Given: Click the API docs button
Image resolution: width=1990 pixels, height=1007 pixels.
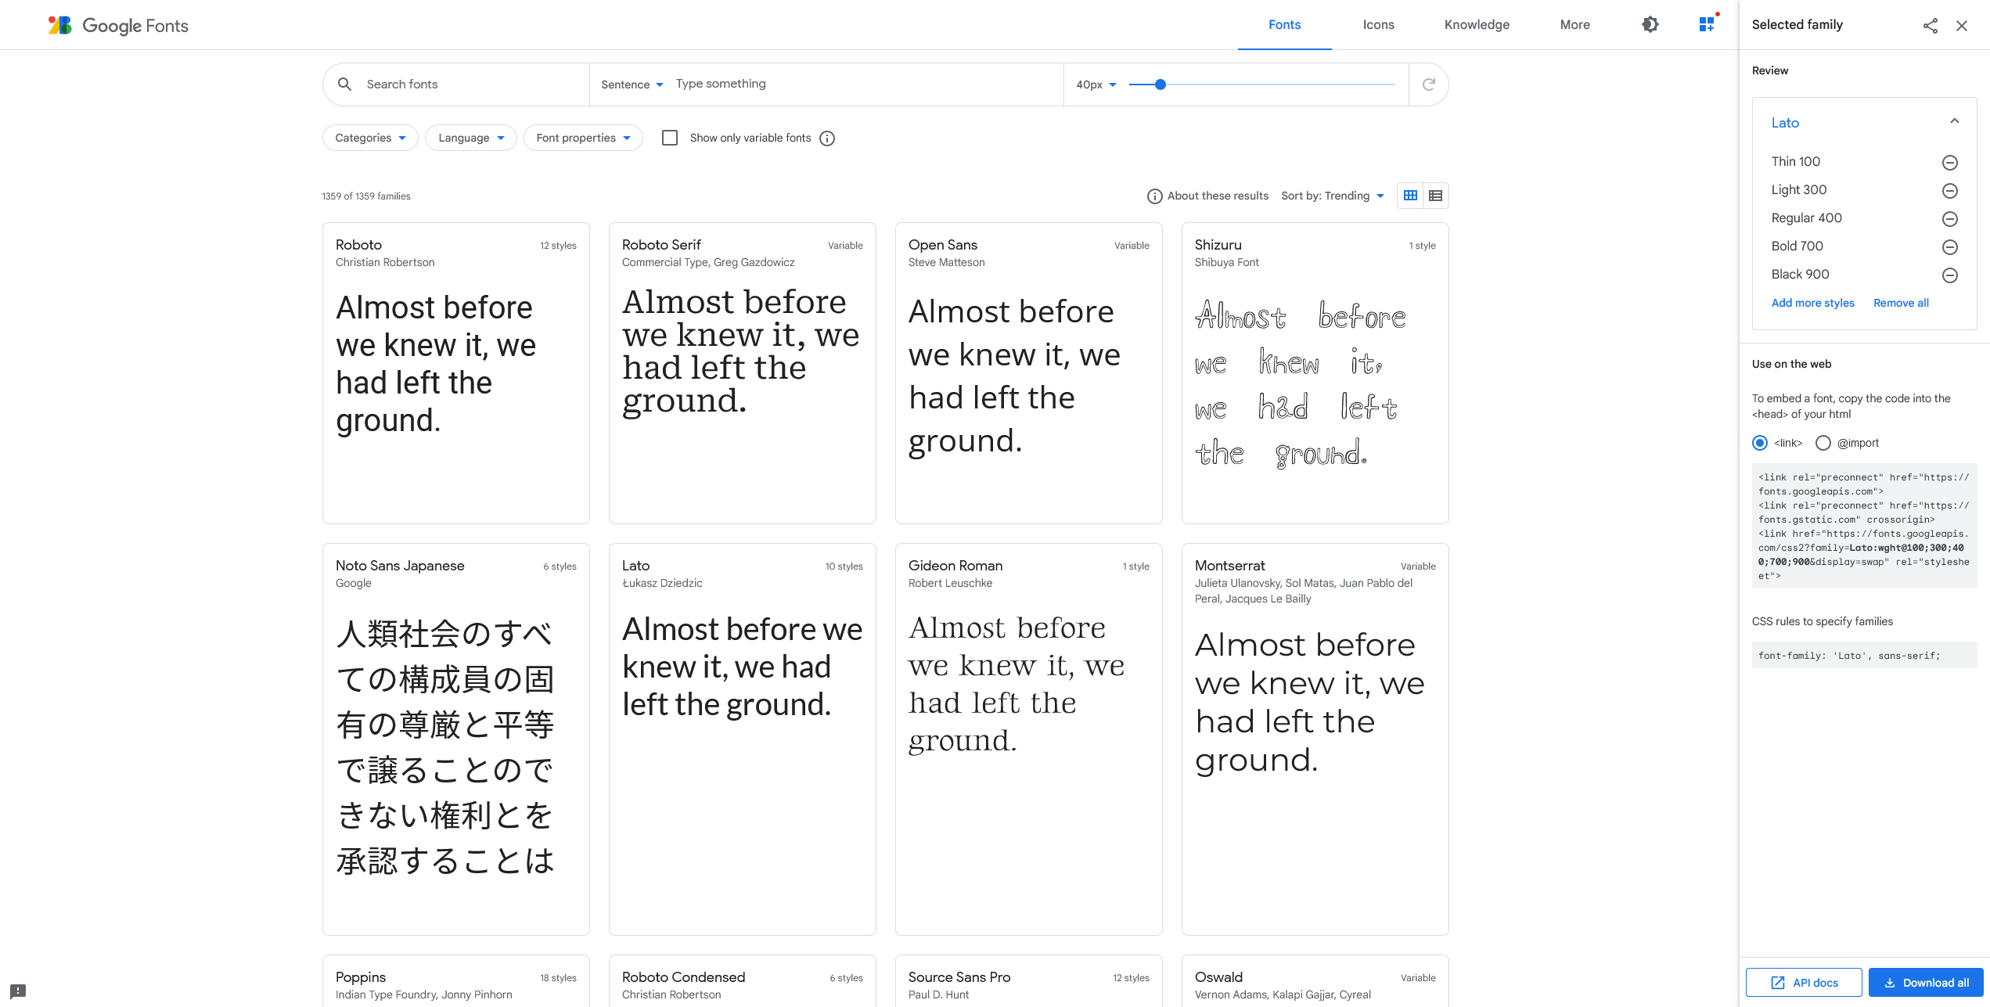Looking at the screenshot, I should (1804, 983).
